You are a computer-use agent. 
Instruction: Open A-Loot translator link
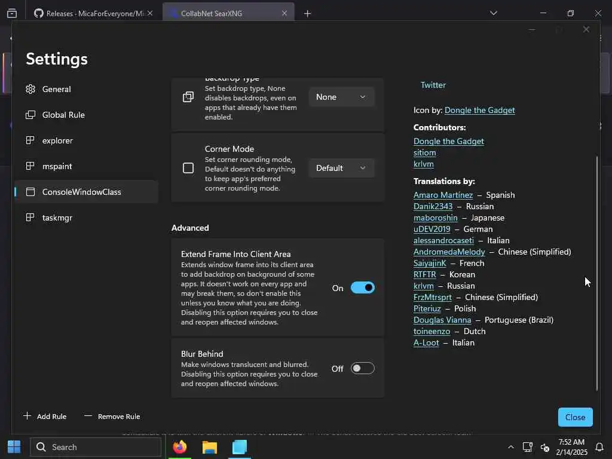pos(426,342)
